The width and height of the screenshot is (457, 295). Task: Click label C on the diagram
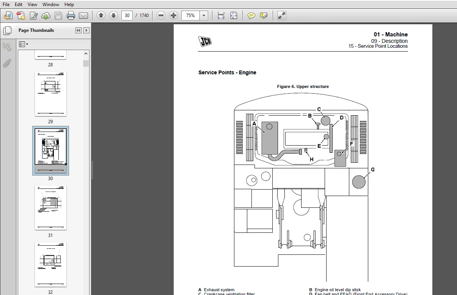(x=319, y=110)
